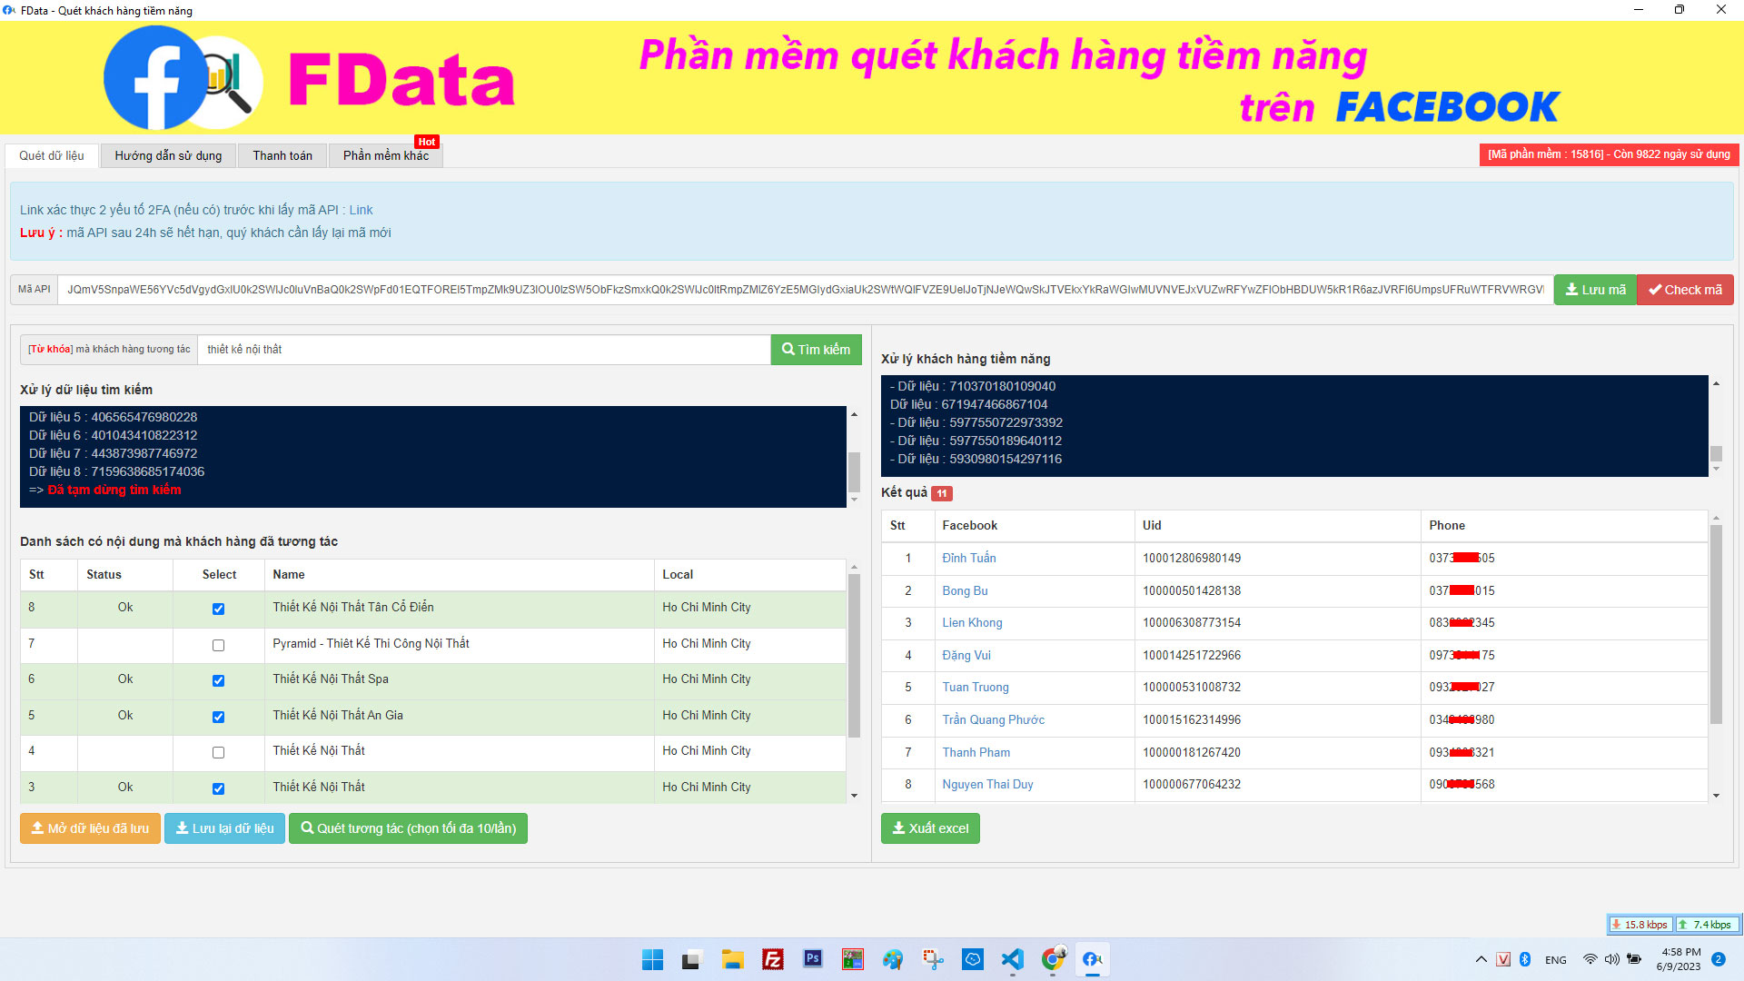Open Thanh toán tab
The width and height of the screenshot is (1744, 981).
click(x=282, y=155)
